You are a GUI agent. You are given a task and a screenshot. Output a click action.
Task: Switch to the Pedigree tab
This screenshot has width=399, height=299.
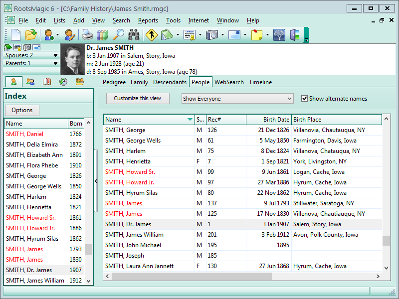(114, 82)
